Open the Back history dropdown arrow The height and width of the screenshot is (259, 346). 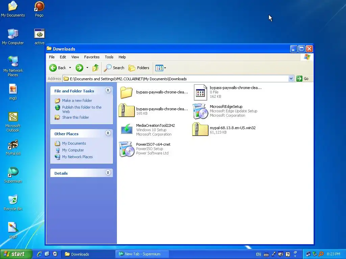point(70,68)
